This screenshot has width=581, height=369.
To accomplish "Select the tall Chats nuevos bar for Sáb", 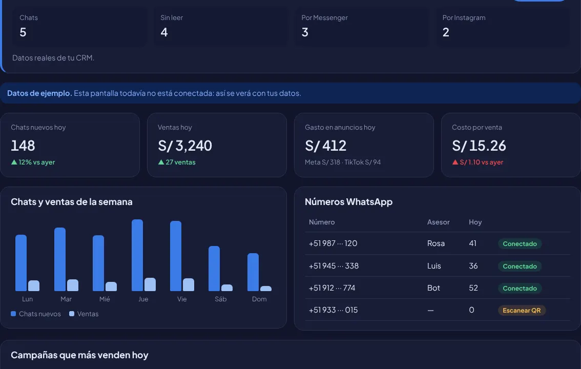I will click(x=214, y=269).
